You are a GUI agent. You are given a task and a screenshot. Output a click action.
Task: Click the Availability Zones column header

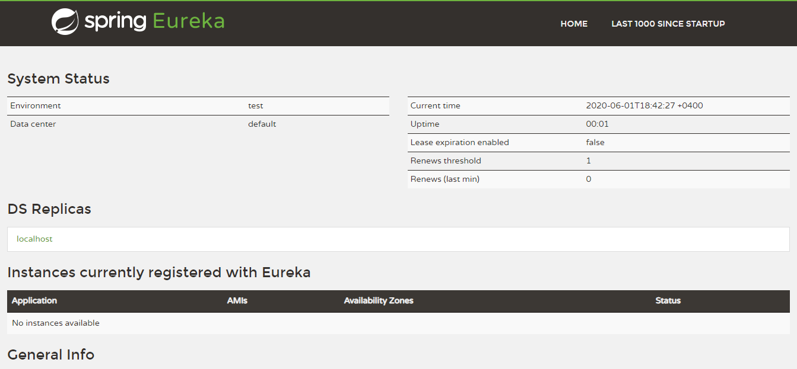click(379, 300)
